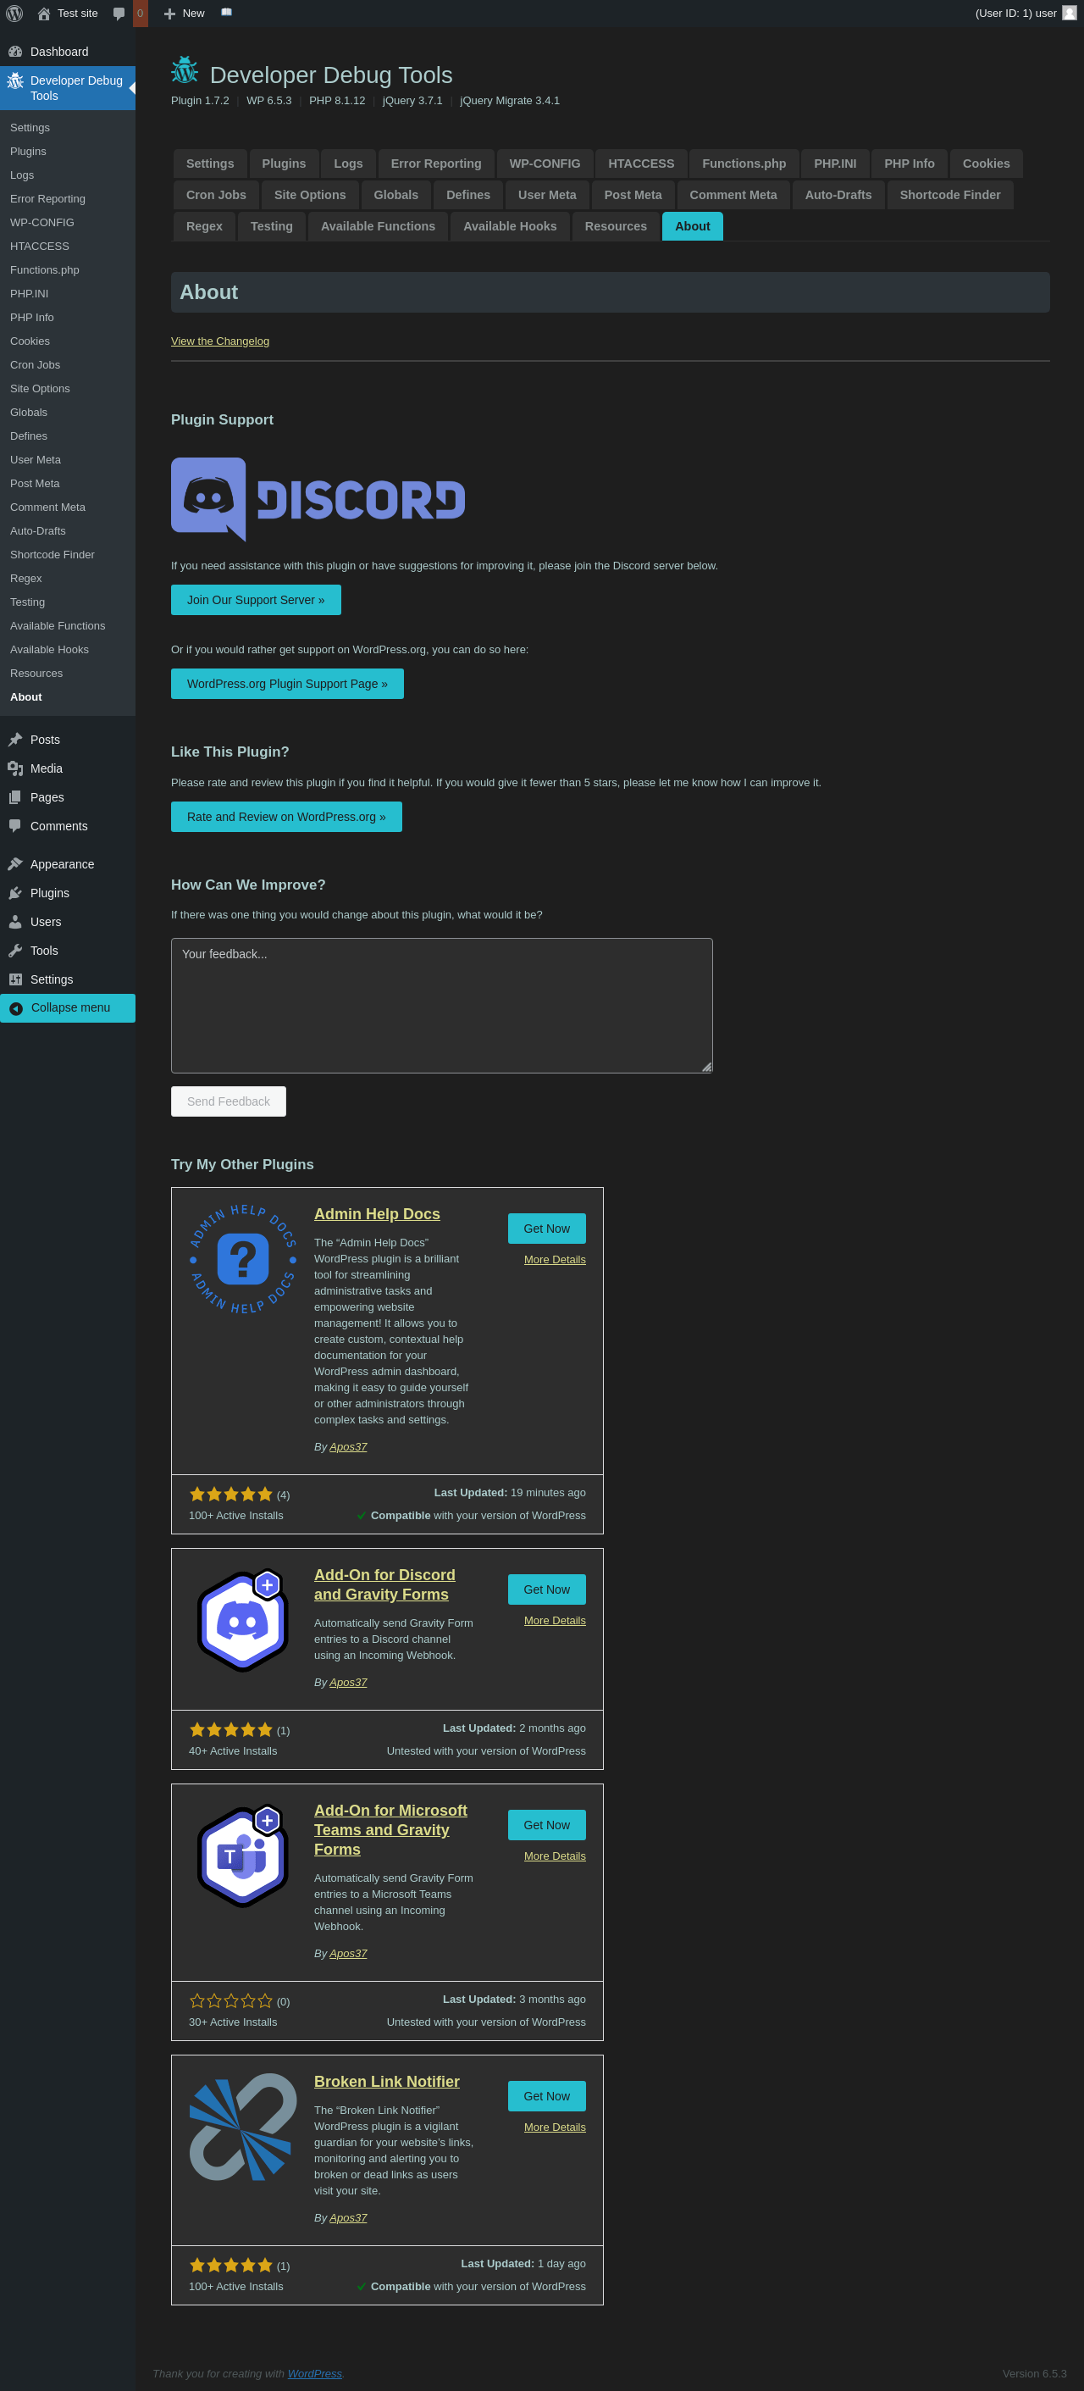
Task: Open More Details for Microsoft Teams add-on
Action: [555, 1856]
